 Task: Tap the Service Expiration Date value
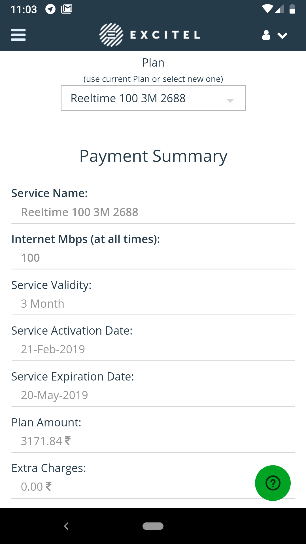coord(54,395)
